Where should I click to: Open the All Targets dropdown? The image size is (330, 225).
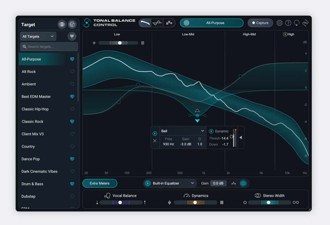tap(38, 36)
